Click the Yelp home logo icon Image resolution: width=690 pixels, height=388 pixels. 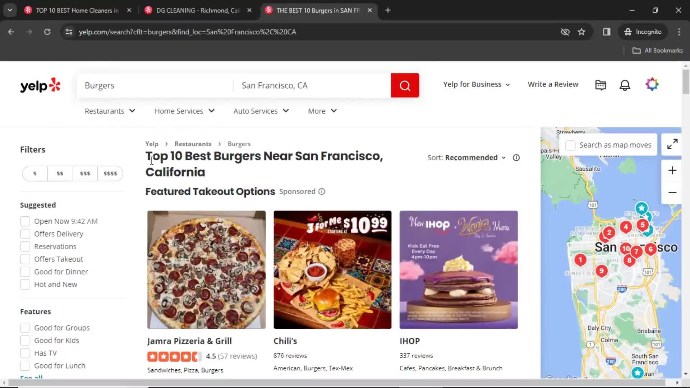40,85
